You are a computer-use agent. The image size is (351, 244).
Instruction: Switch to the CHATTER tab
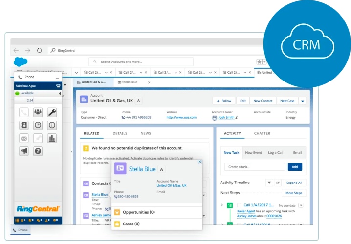(x=262, y=133)
